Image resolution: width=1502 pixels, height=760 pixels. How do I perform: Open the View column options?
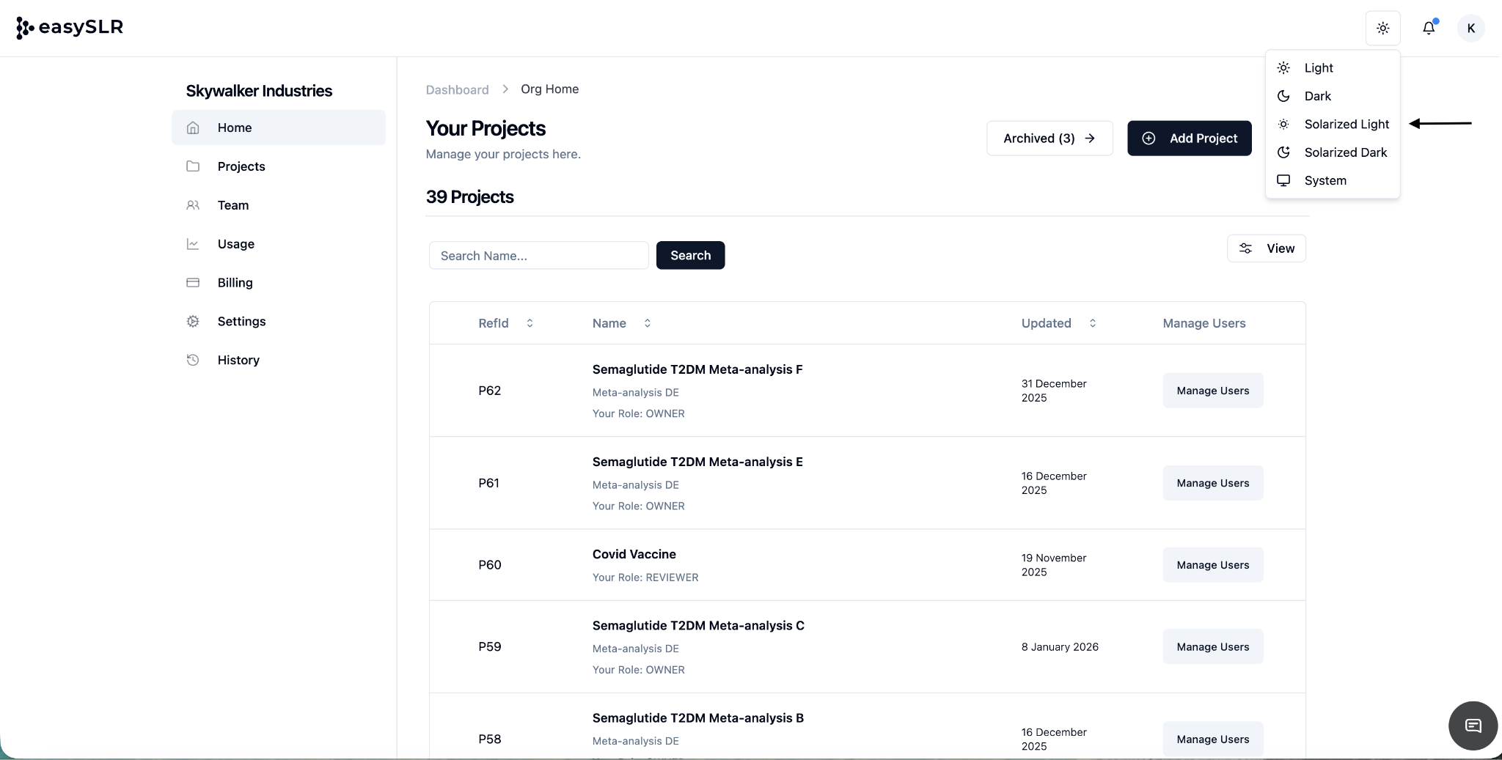click(x=1266, y=248)
